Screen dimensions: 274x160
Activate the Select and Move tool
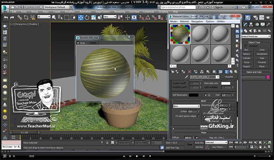click(x=80, y=17)
